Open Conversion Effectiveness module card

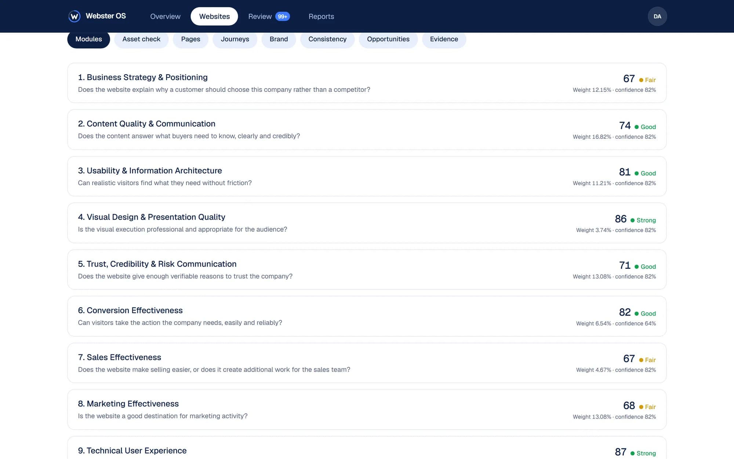[367, 316]
